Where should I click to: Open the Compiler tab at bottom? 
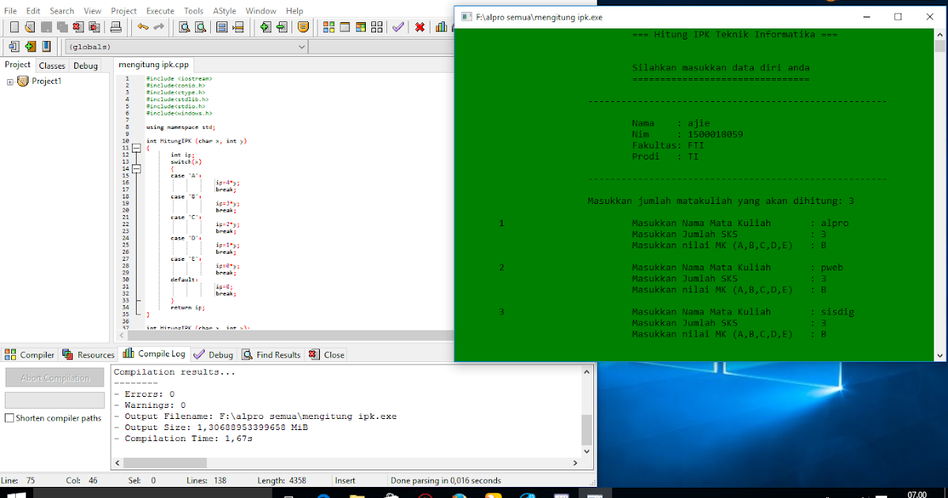30,355
